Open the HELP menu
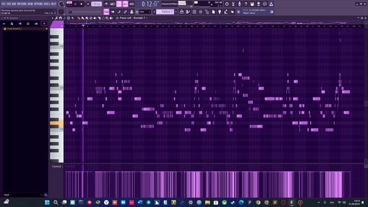368x207 pixels. click(x=53, y=4)
